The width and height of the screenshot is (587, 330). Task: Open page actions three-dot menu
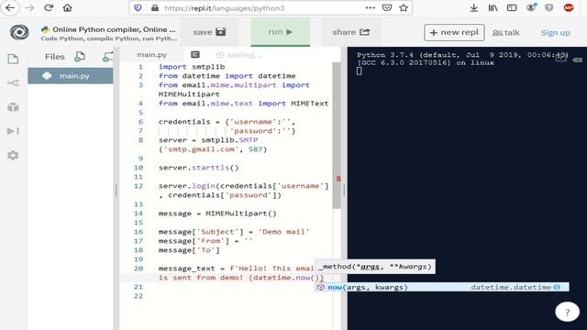click(x=370, y=8)
